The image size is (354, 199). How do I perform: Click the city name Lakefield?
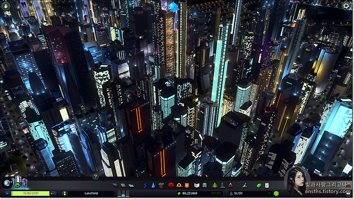91,194
